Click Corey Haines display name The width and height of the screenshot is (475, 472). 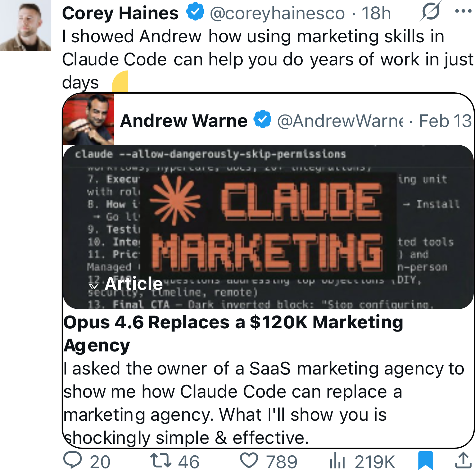120,13
